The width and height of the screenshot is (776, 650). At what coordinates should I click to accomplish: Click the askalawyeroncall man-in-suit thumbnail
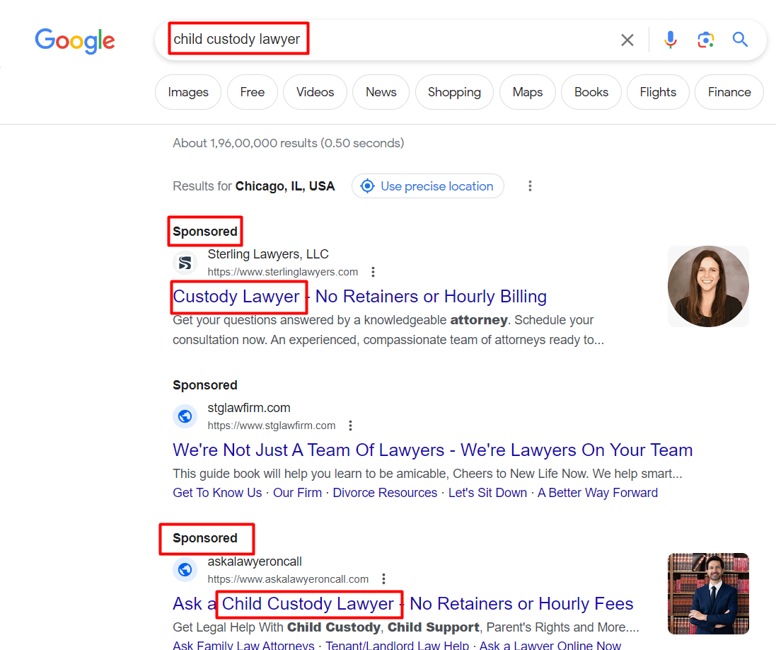point(708,593)
